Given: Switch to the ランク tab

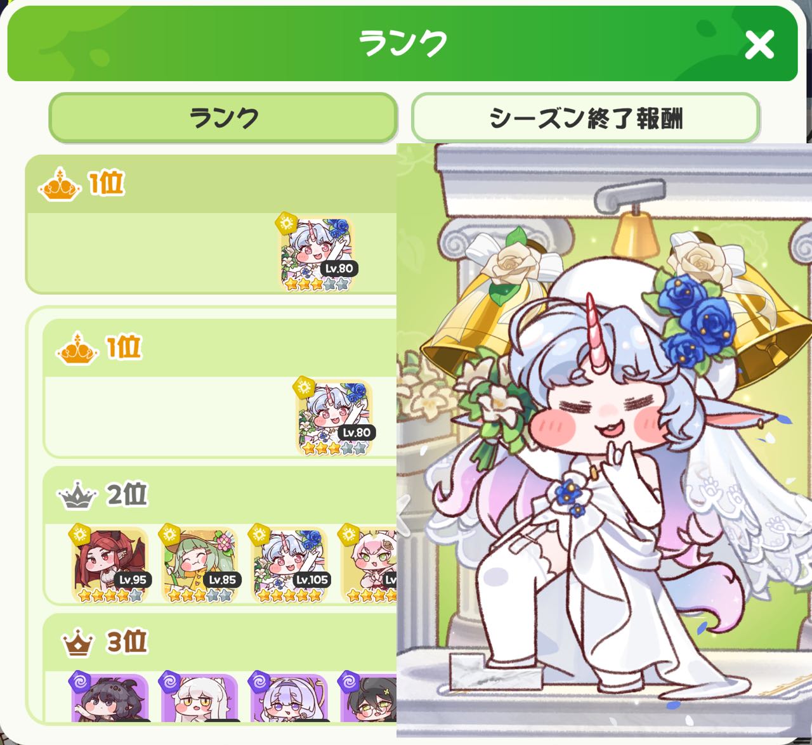Looking at the screenshot, I should pyautogui.click(x=223, y=118).
